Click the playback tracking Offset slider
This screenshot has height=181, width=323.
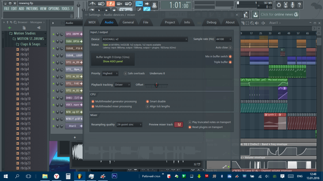(x=156, y=85)
